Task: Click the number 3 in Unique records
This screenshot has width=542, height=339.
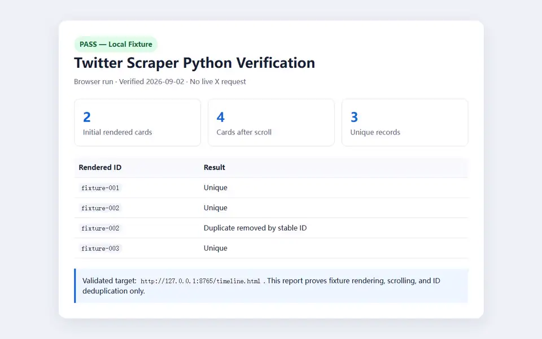Action: 355,118
